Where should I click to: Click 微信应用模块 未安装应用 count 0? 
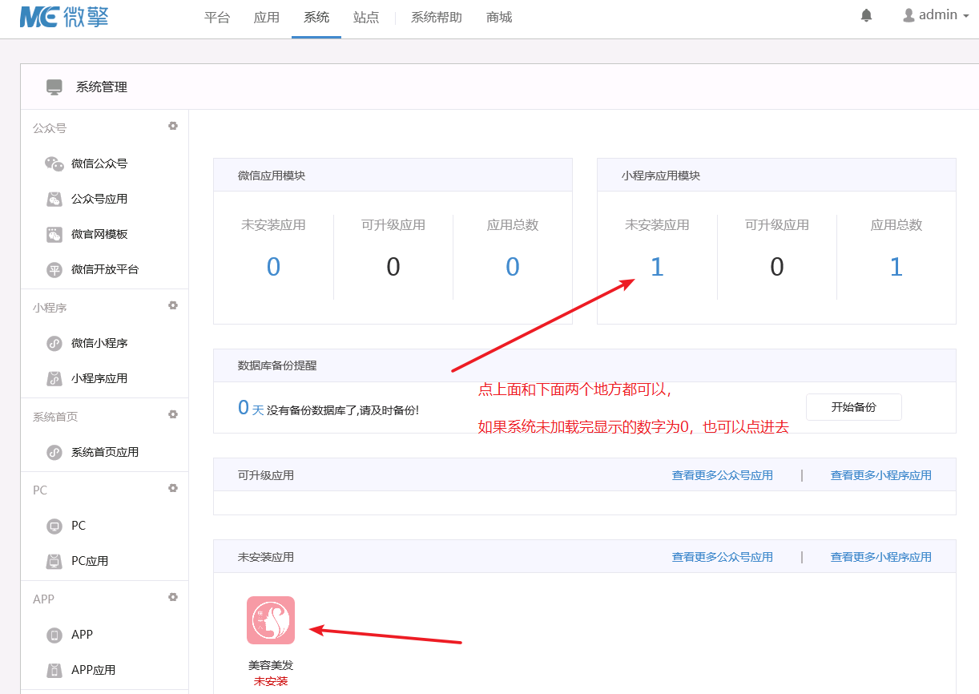273,267
